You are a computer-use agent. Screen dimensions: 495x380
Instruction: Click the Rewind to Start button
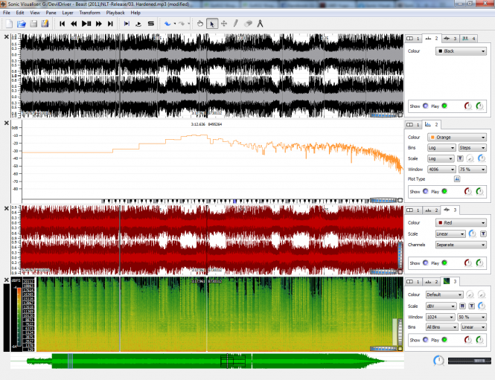(63, 24)
